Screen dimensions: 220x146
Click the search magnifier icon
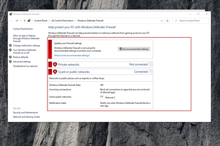click(x=176, y=21)
